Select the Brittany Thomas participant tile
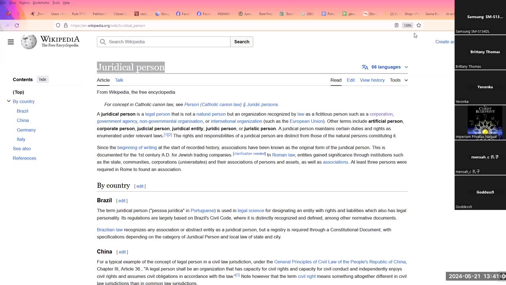The image size is (506, 285). (480, 52)
